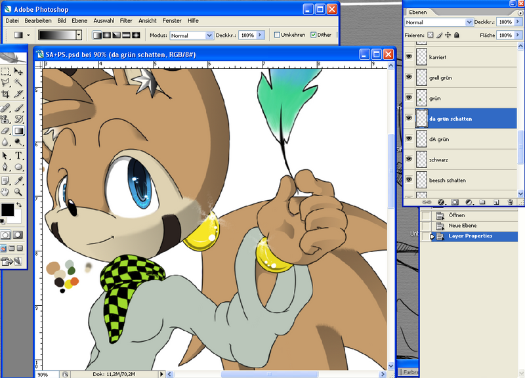525x378 pixels.
Task: Select the Pen tool
Action: pyautogui.click(x=5, y=167)
